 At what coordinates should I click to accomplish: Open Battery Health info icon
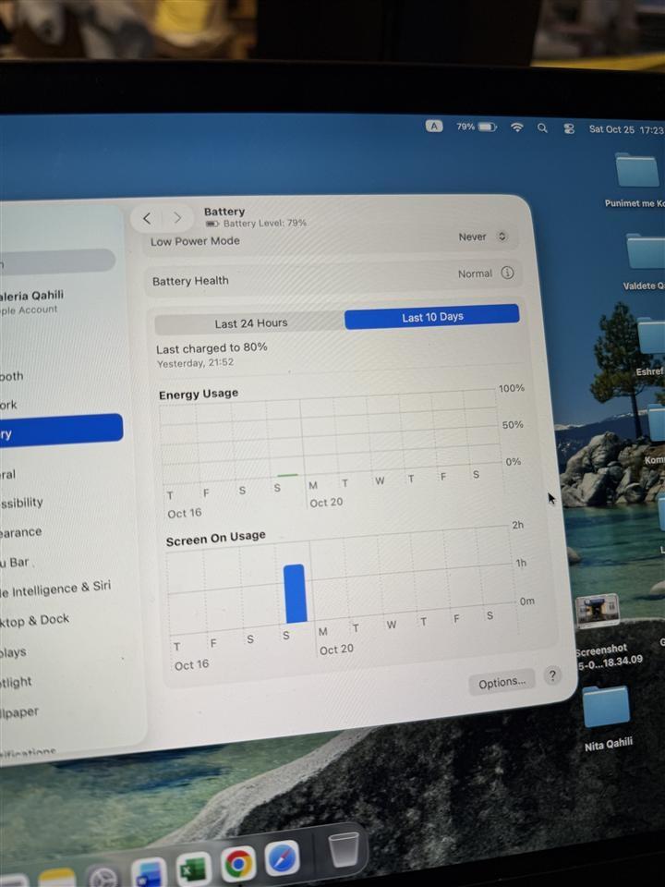click(507, 273)
